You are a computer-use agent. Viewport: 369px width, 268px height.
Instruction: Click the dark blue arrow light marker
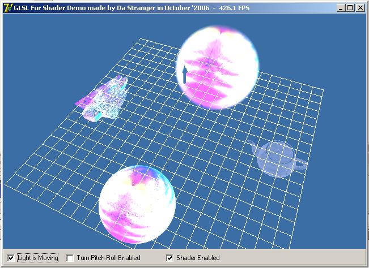click(185, 75)
